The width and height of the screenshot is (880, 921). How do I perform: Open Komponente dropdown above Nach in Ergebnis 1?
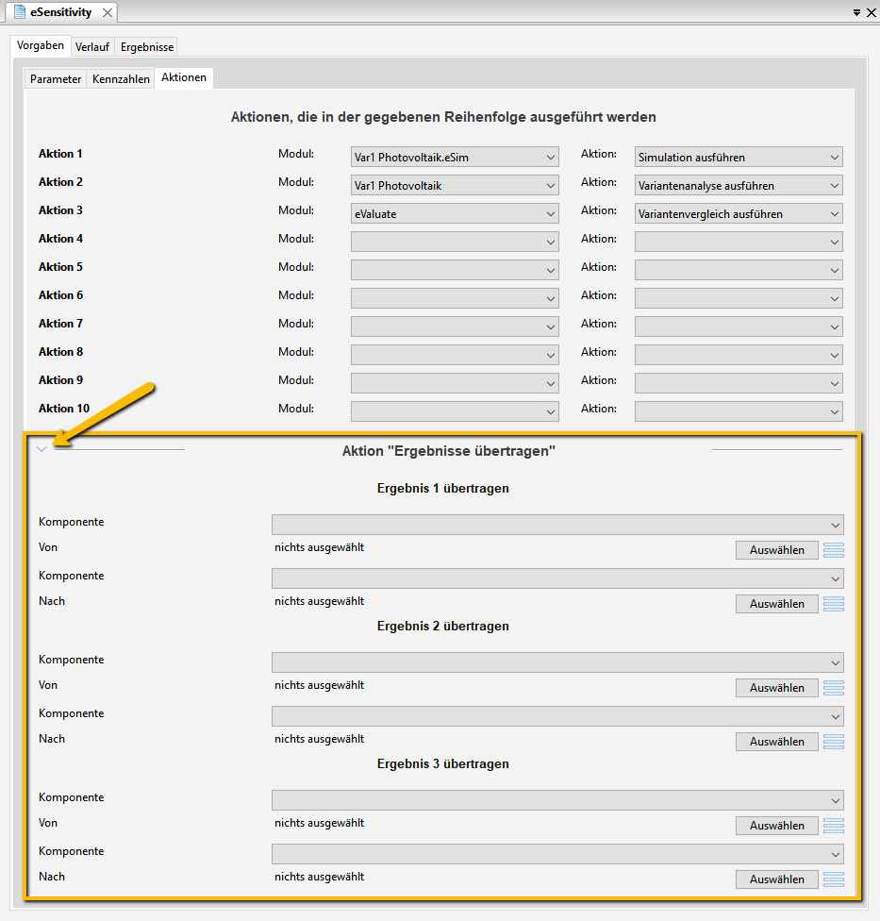click(x=557, y=578)
